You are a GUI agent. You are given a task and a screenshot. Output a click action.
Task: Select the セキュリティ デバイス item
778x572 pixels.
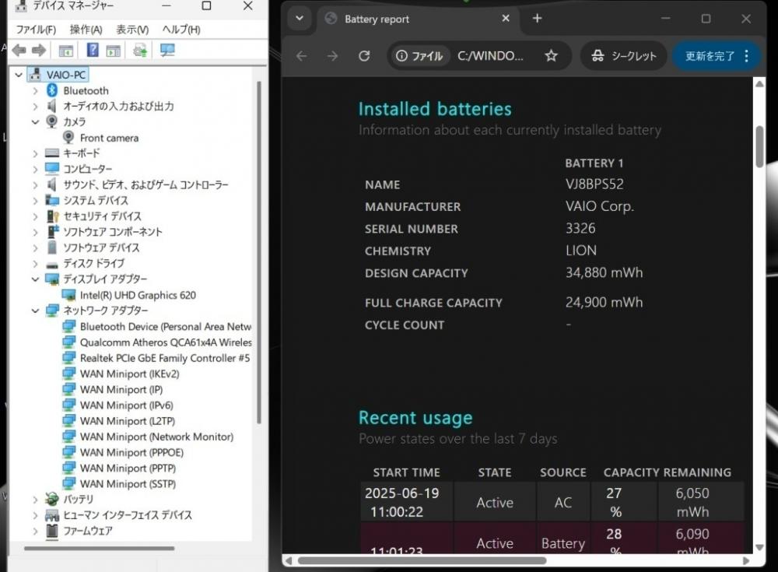click(x=102, y=216)
